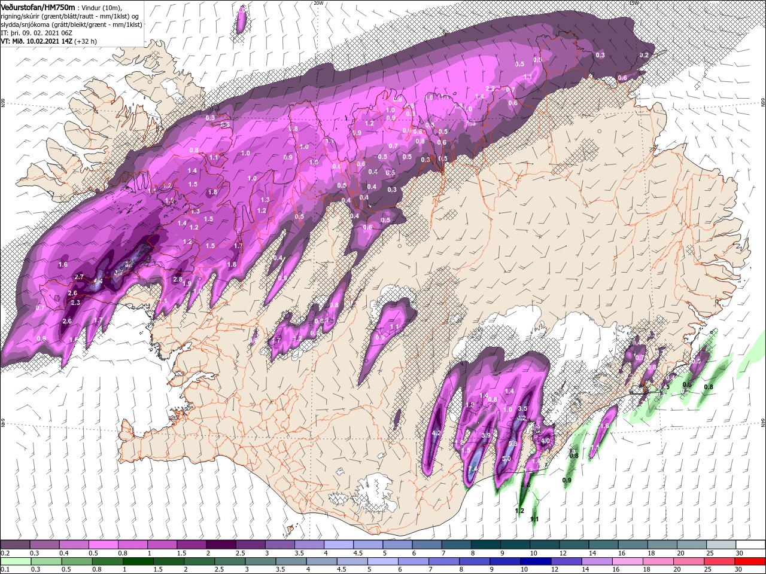
Task: Click the 3.9 precipitation value on the map
Action: 486,435
